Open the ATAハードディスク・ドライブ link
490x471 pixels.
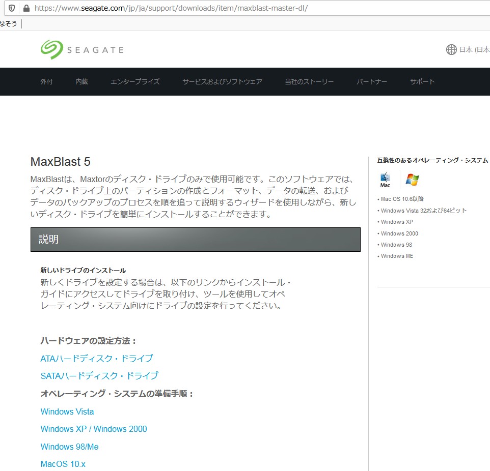pos(97,358)
